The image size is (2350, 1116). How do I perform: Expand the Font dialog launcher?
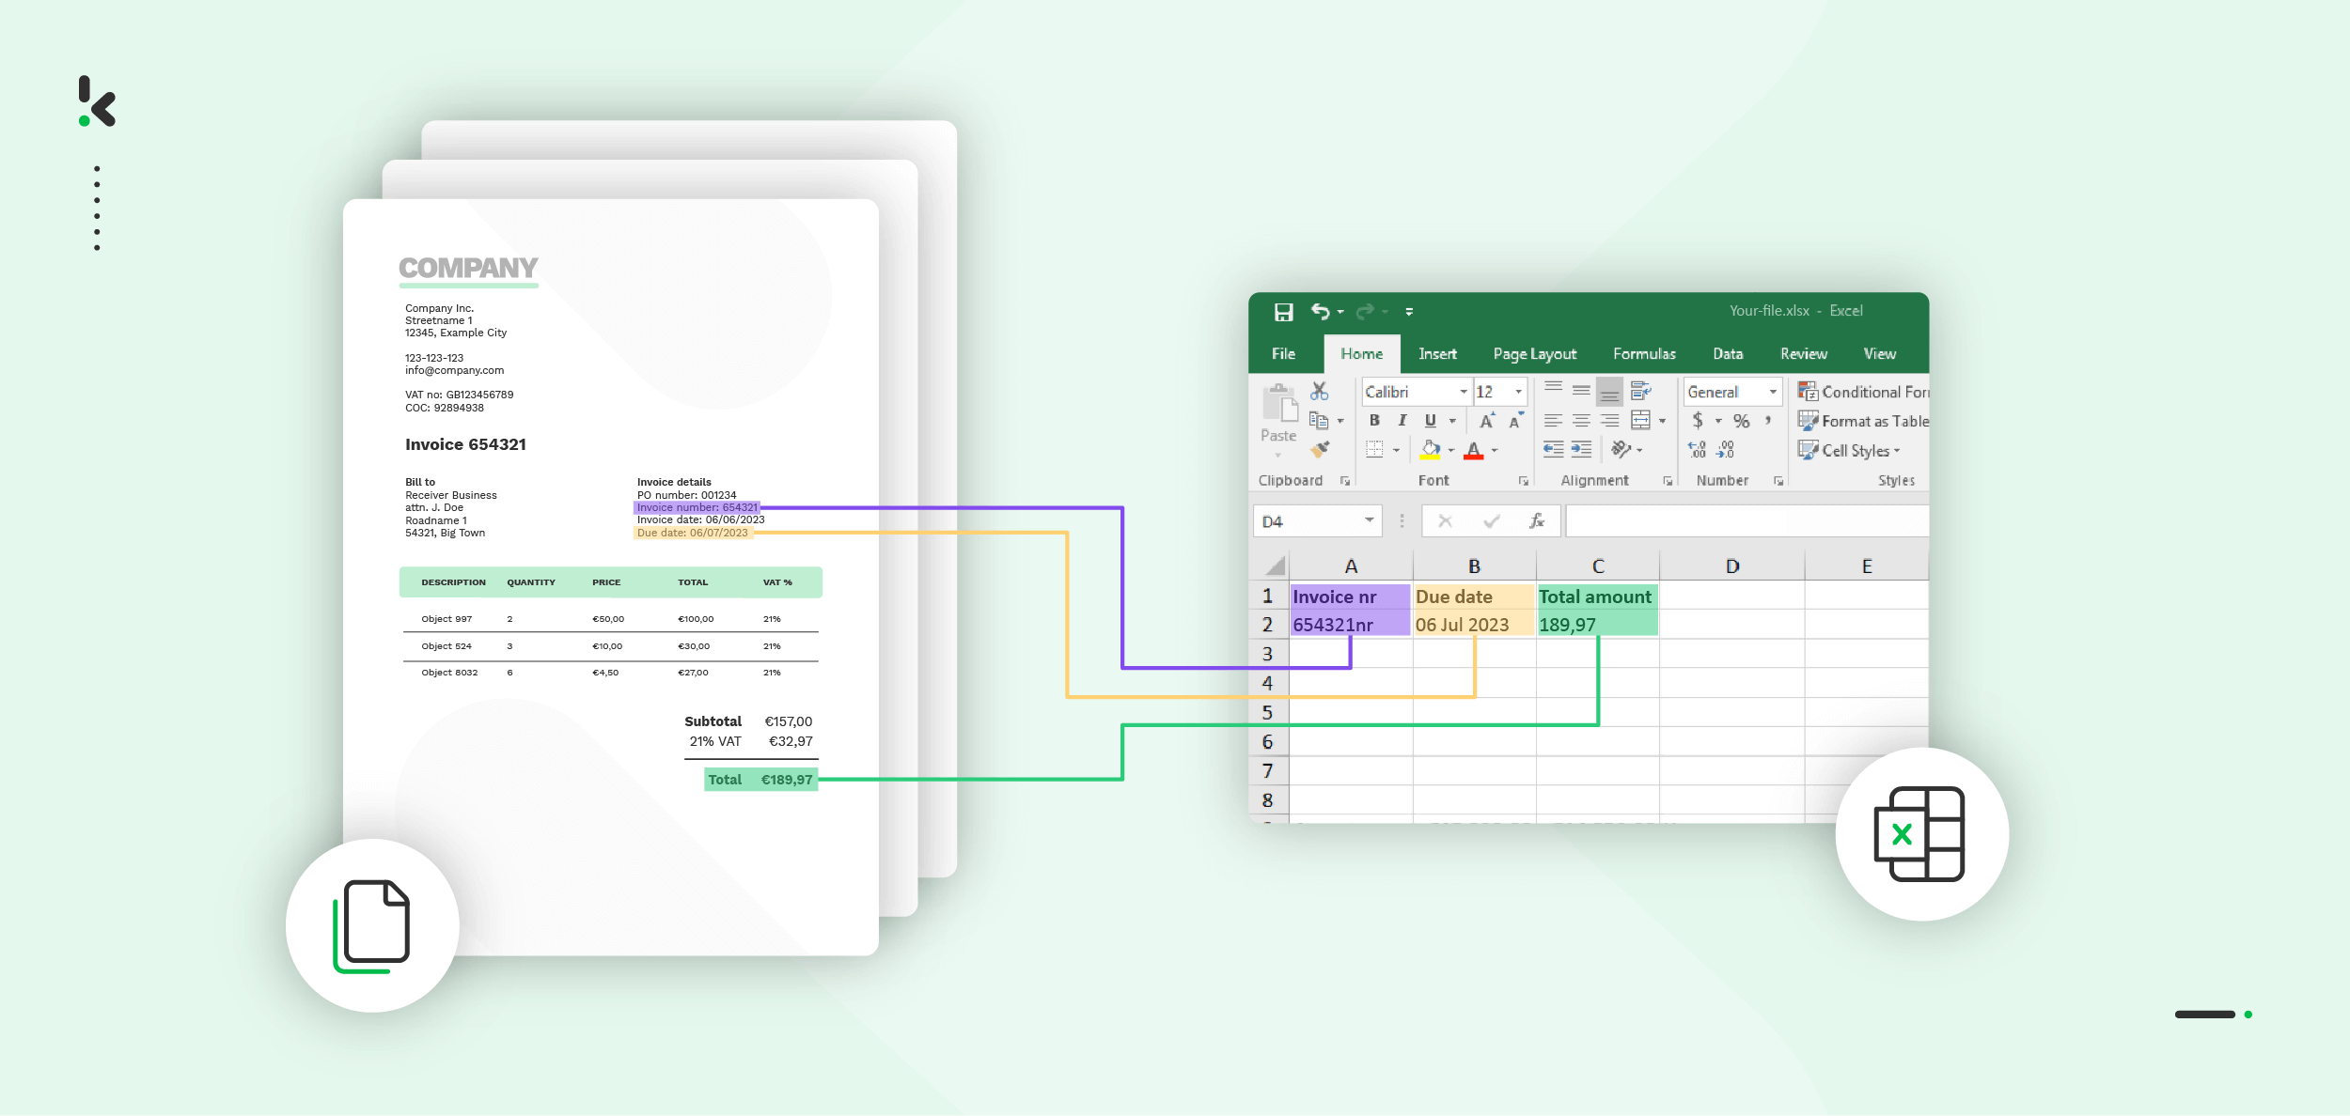pyautogui.click(x=1523, y=481)
